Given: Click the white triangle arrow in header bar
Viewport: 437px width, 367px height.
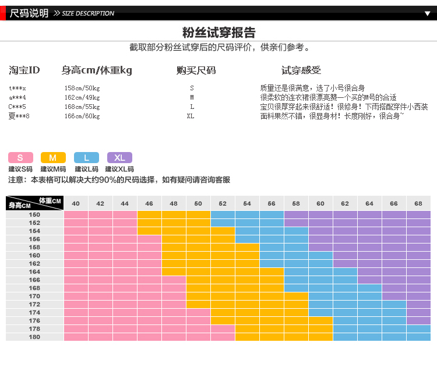Looking at the screenshot, I should tap(427, 13).
